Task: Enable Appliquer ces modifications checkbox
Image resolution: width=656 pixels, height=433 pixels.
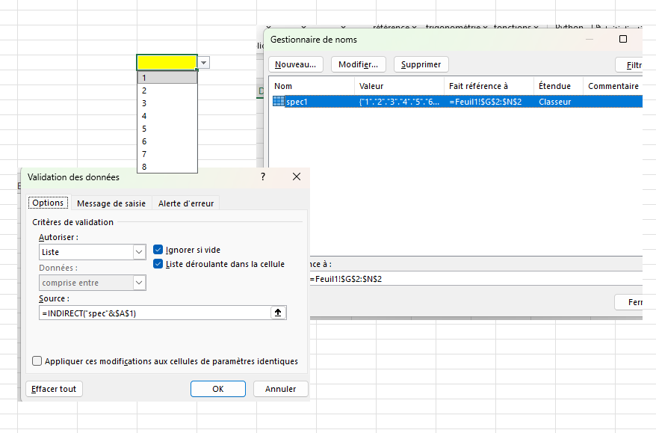Action: tap(37, 361)
